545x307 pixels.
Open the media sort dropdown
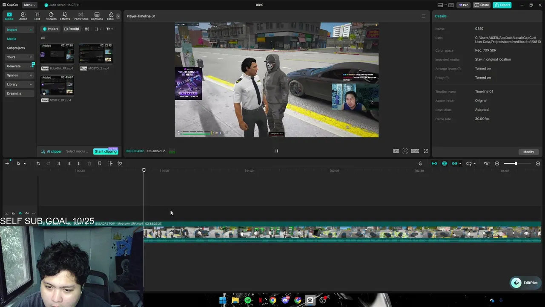[98, 29]
